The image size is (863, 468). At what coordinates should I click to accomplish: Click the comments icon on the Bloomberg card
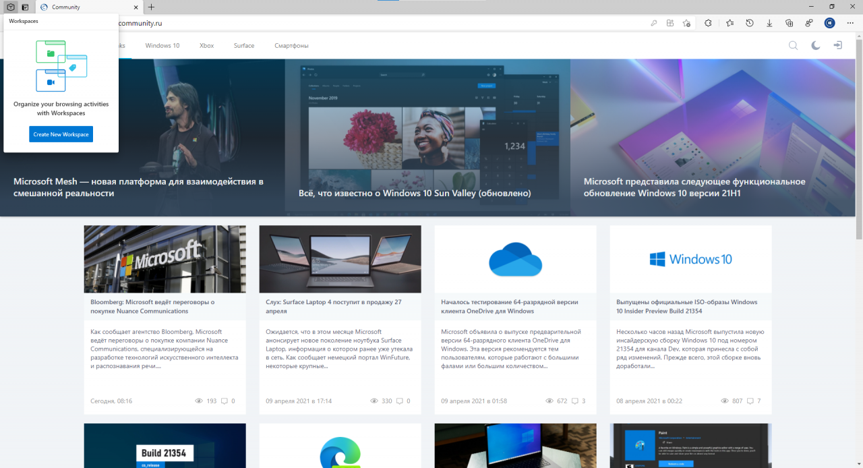[x=225, y=401]
